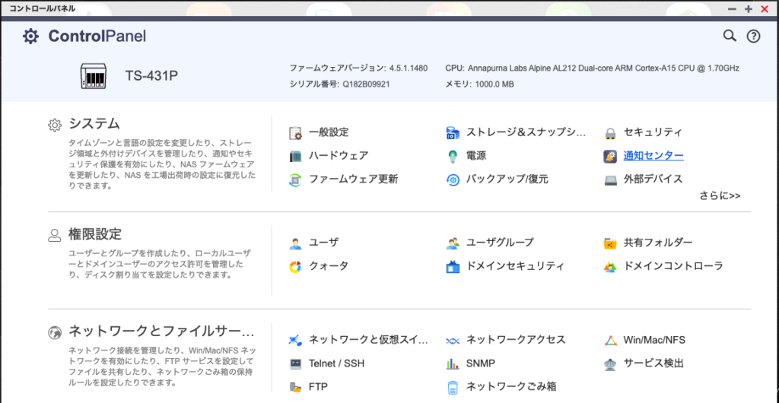Open the ユーザ management link
This screenshot has width=779, height=403.
click(x=324, y=243)
